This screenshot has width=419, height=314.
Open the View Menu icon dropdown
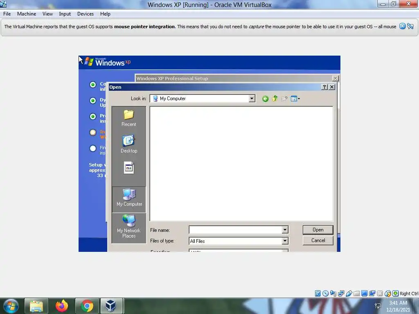[295, 99]
